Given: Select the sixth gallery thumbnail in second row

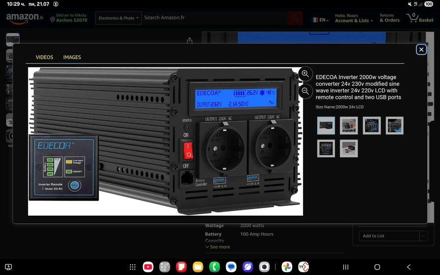Looking at the screenshot, I should pyautogui.click(x=349, y=148).
